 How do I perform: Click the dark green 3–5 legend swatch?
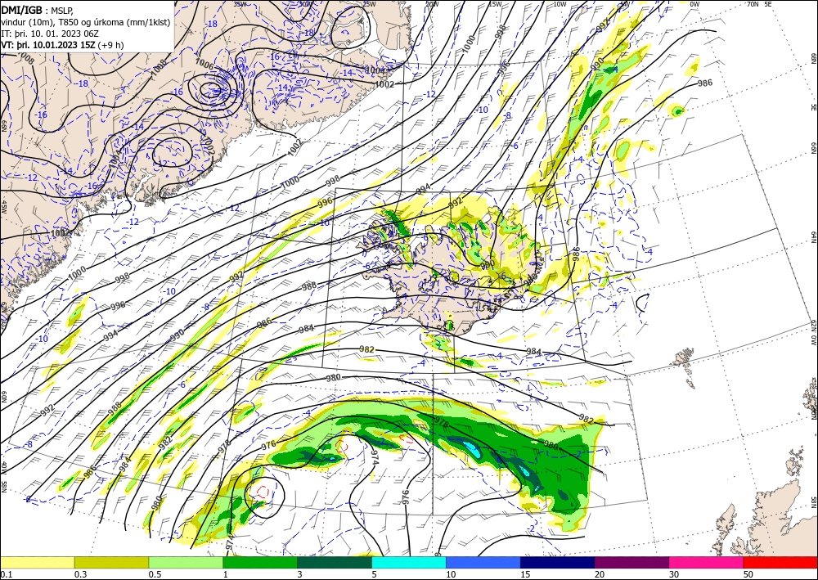pyautogui.click(x=335, y=562)
